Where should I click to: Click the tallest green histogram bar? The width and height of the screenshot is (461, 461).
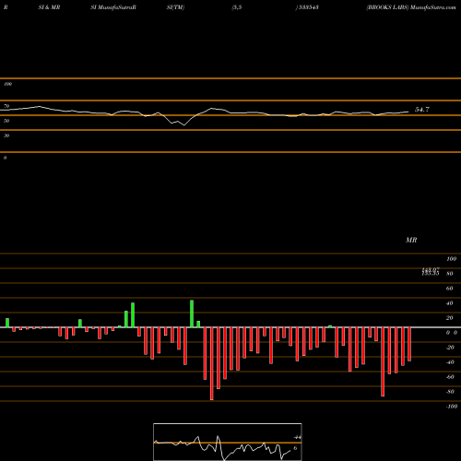coord(192,313)
